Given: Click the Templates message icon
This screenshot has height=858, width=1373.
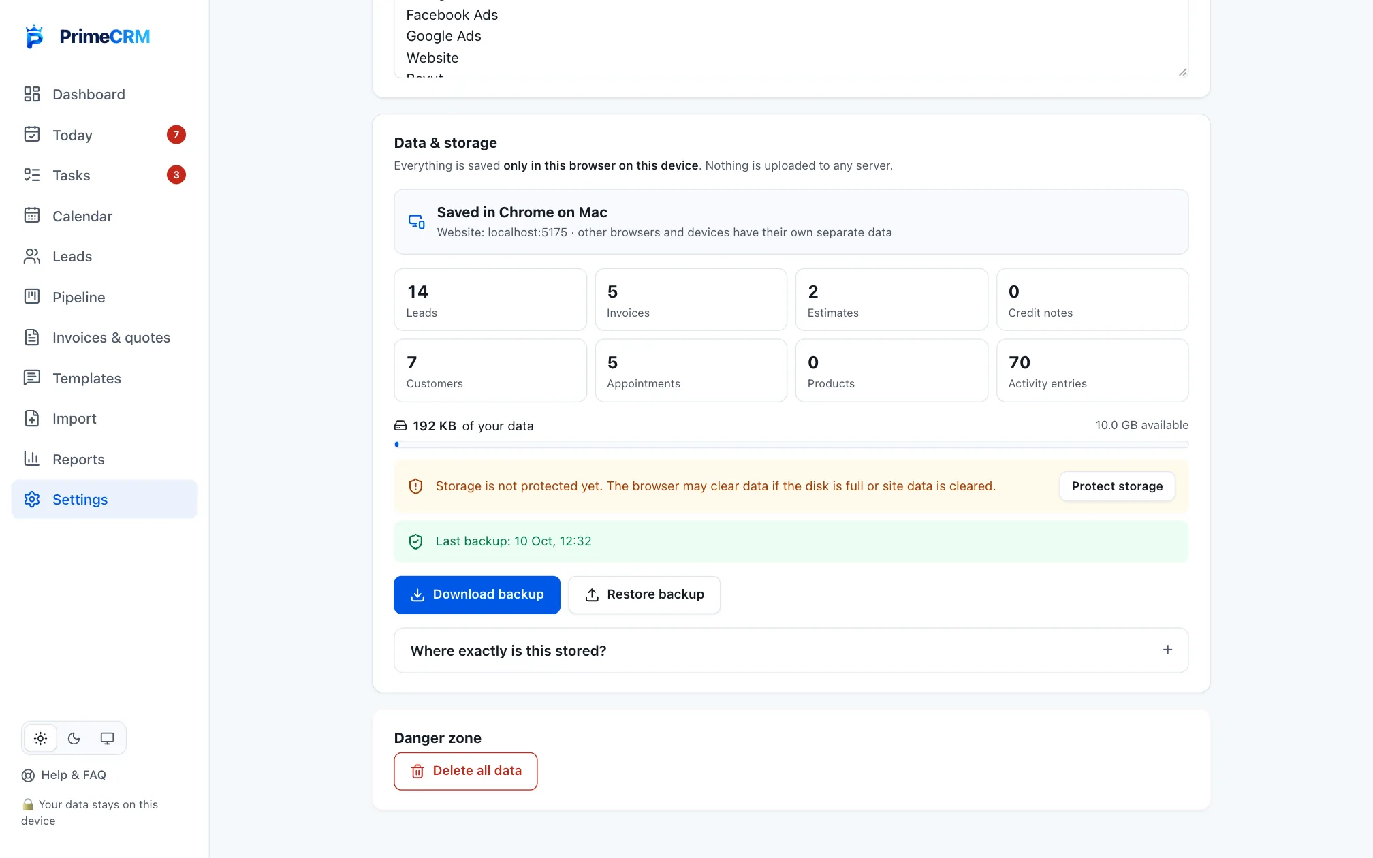Looking at the screenshot, I should (x=32, y=377).
